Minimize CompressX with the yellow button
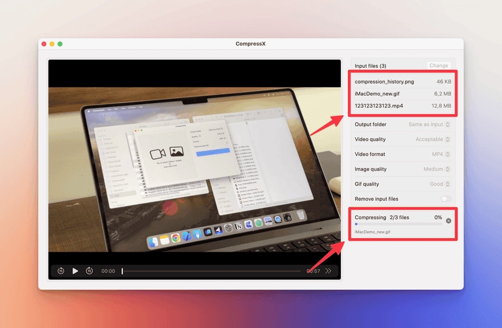The image size is (502, 328). pos(52,44)
